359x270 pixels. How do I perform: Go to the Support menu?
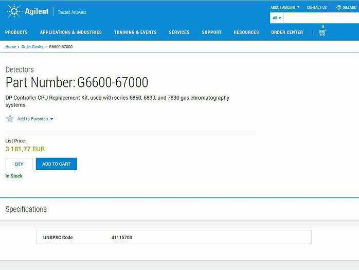(x=211, y=32)
